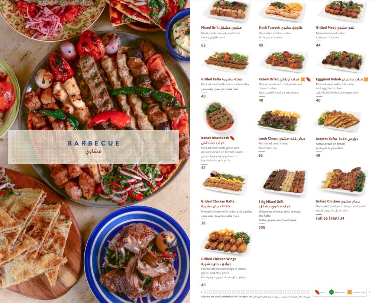Click the Full 65 | Half 34 price
The image size is (375, 303).
(x=330, y=218)
